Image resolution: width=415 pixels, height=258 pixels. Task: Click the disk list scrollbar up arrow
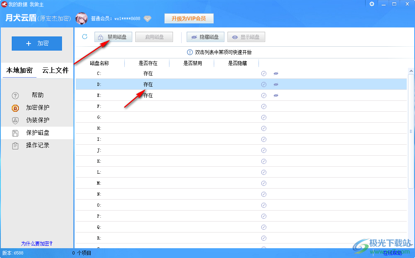point(411,71)
